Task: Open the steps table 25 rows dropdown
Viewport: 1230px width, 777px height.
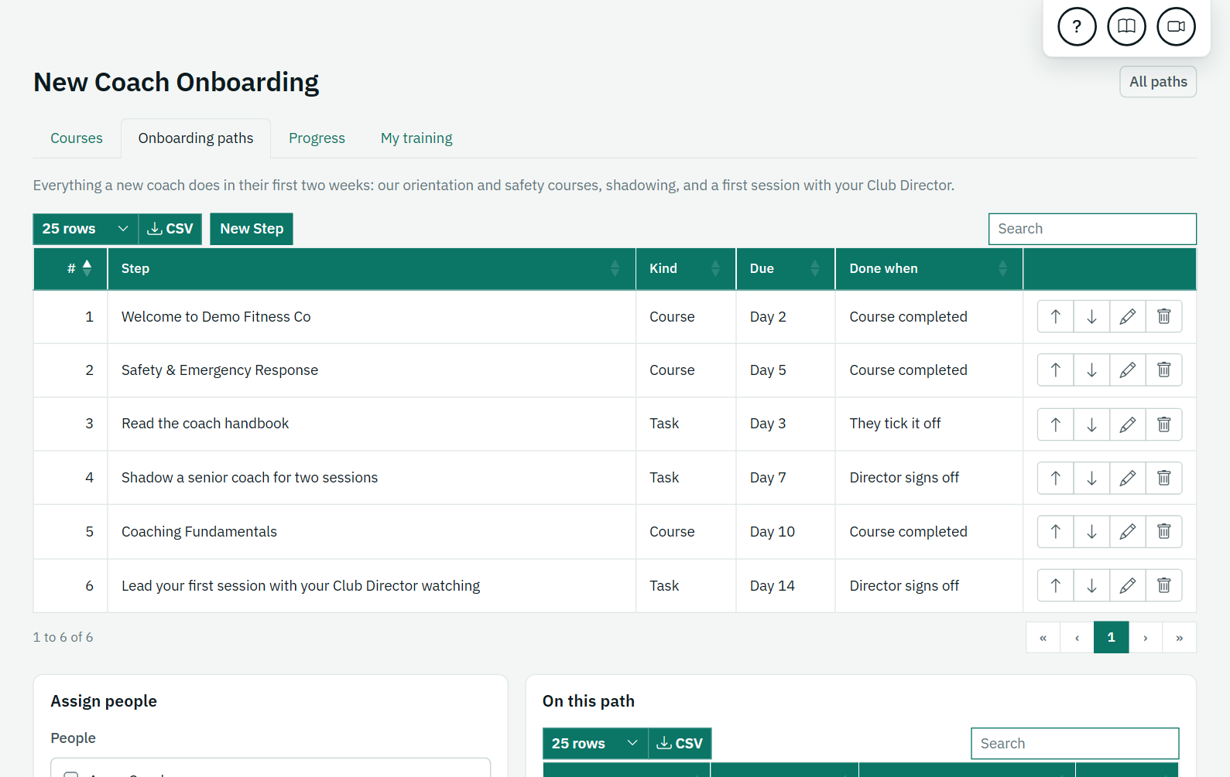Action: [85, 229]
